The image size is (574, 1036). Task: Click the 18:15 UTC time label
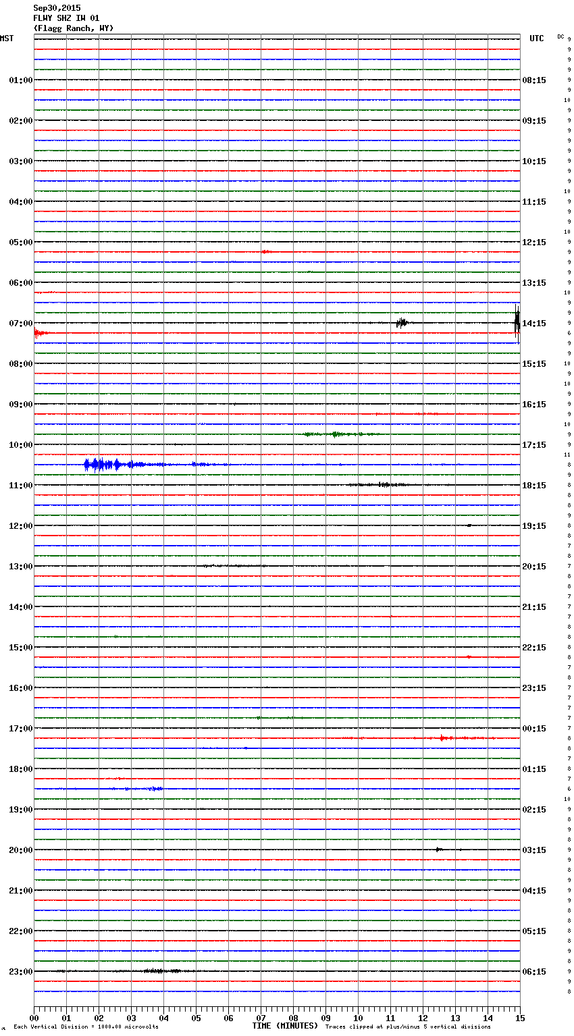pyautogui.click(x=534, y=486)
